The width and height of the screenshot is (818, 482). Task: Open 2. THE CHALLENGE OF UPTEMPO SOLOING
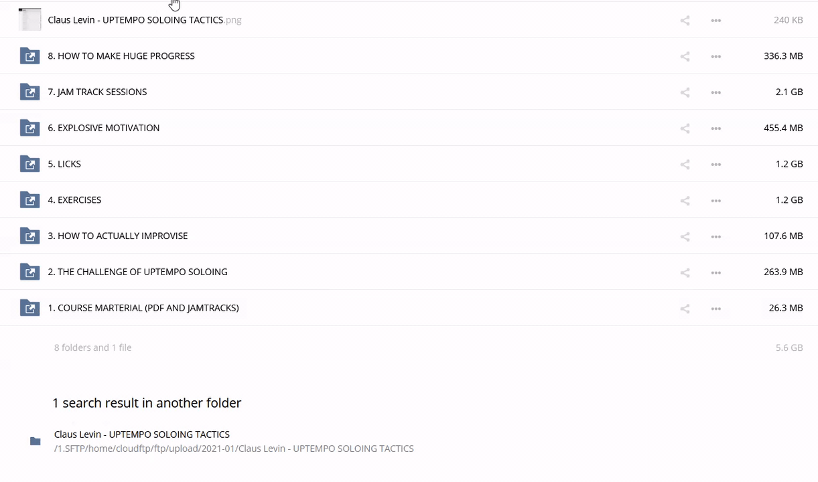click(137, 272)
